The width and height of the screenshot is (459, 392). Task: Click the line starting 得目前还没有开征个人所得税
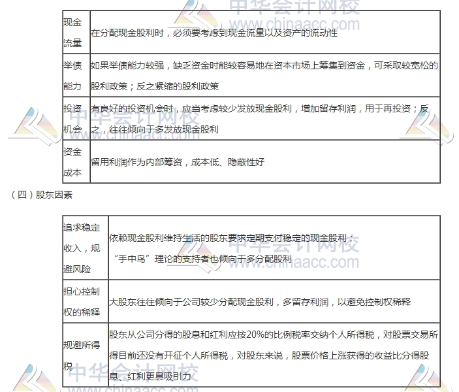269,355
